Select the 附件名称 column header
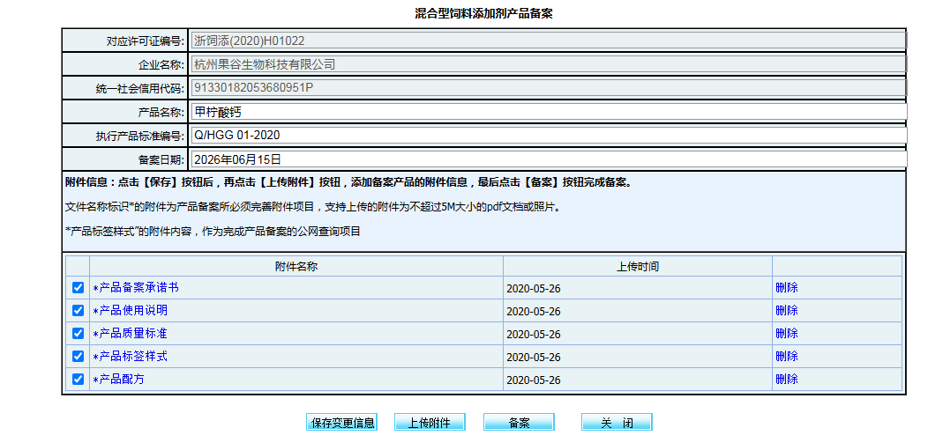 (x=296, y=267)
